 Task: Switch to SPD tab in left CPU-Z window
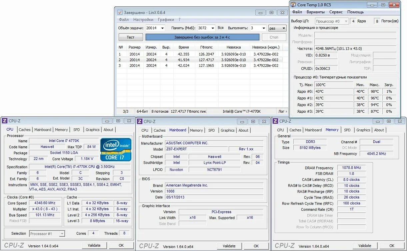pyautogui.click(x=77, y=130)
